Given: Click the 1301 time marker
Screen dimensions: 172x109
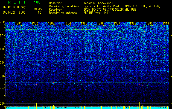Looking at the screenshot, I should coord(18,23).
